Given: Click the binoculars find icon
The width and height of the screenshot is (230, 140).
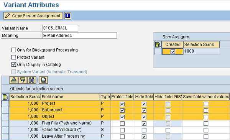Looking at the screenshot, I should click(x=32, y=80).
